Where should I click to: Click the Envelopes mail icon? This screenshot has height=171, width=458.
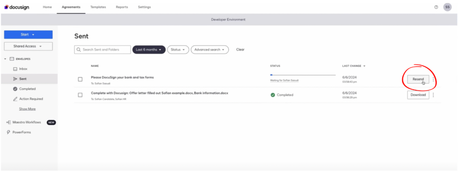click(12, 59)
